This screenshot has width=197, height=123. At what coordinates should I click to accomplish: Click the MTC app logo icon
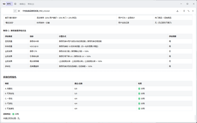[x=4, y=4]
